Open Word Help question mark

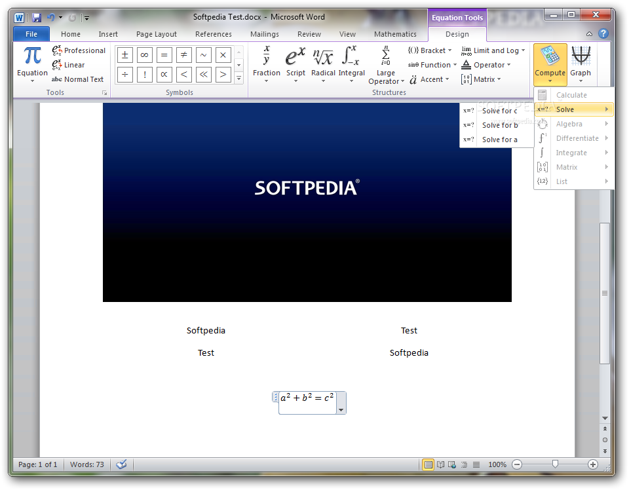tap(603, 33)
